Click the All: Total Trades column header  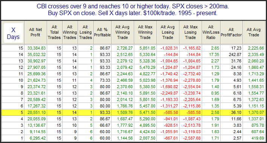(x=54, y=32)
